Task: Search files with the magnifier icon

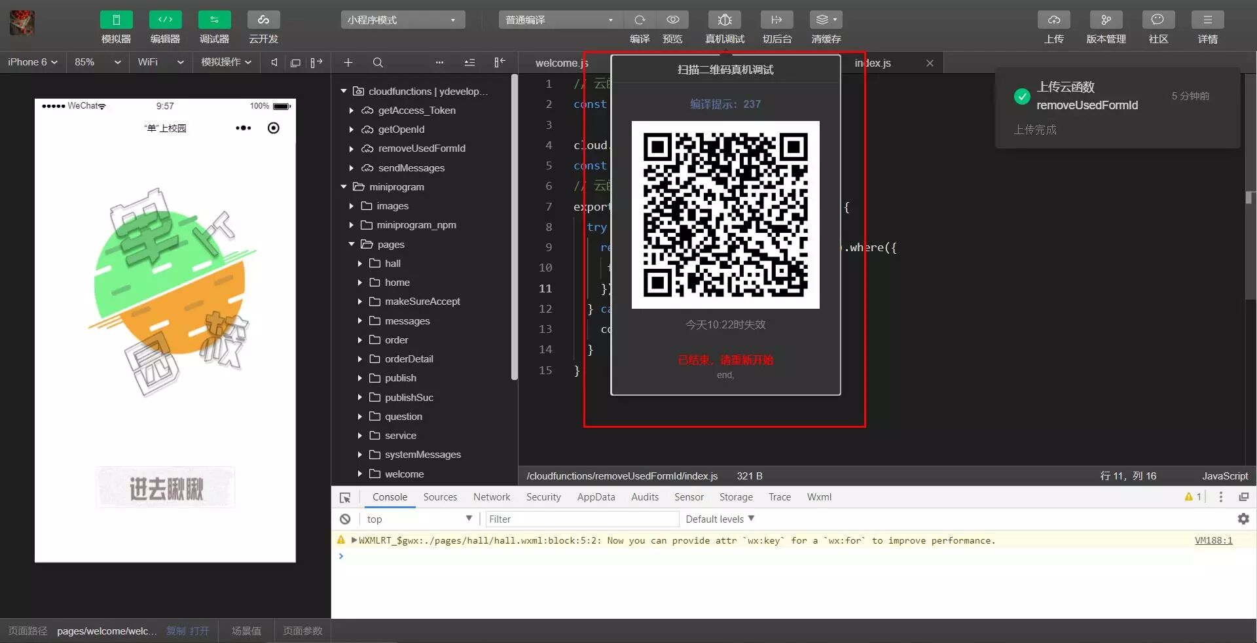Action: click(378, 62)
